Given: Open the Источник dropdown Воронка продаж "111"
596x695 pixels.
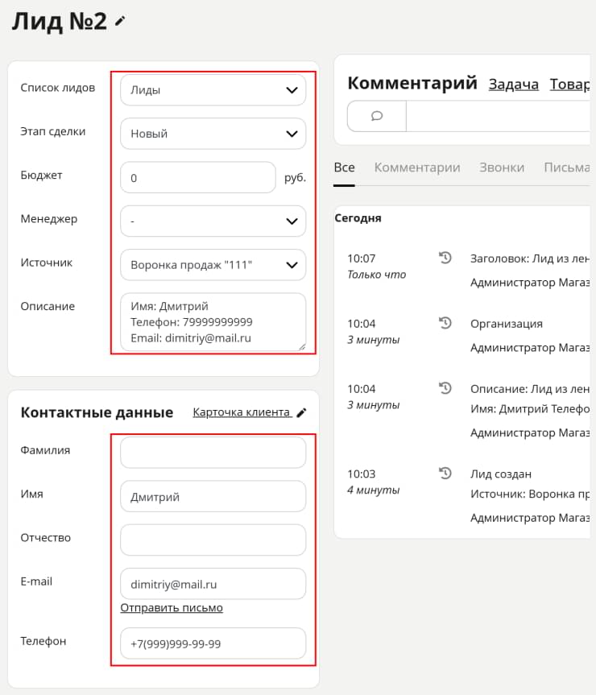Looking at the screenshot, I should click(x=213, y=265).
